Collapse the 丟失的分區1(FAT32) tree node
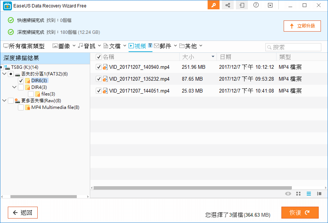Image resolution: width=328 pixels, height=223 pixels. pos(4,74)
